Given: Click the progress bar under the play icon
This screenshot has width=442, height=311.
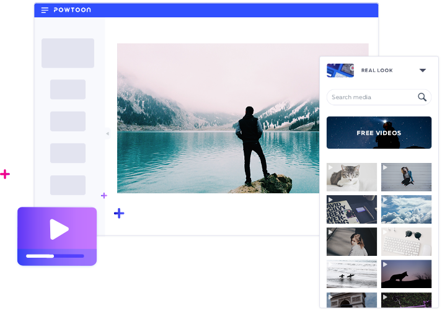Looking at the screenshot, I should click(x=55, y=255).
